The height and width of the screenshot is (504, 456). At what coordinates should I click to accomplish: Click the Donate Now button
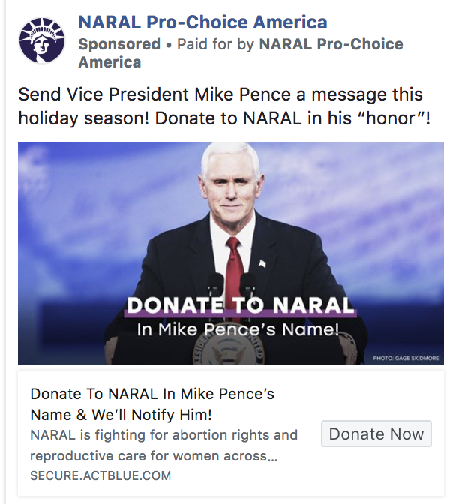pos(376,433)
